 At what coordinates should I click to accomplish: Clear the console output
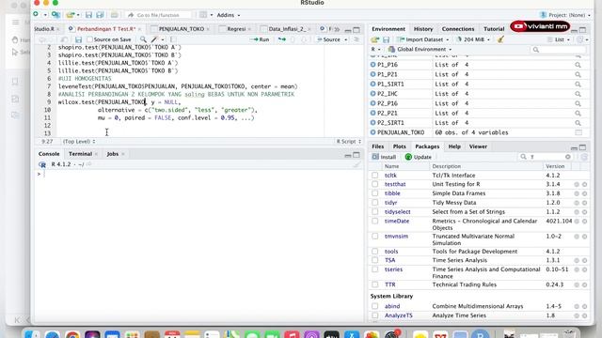pyautogui.click(x=356, y=164)
